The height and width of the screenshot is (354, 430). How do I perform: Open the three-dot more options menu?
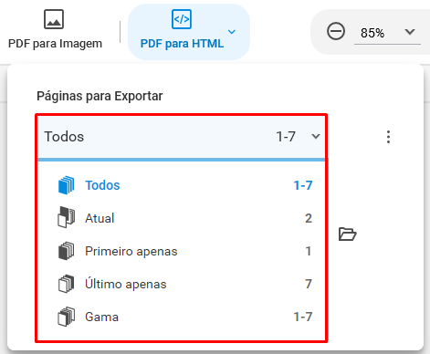click(388, 137)
